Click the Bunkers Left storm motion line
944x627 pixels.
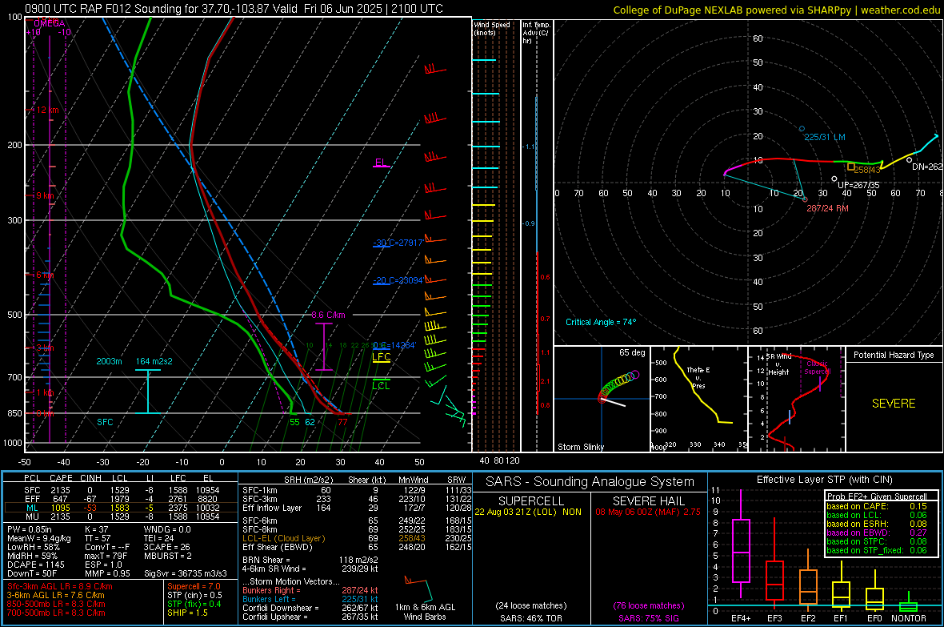(x=310, y=599)
